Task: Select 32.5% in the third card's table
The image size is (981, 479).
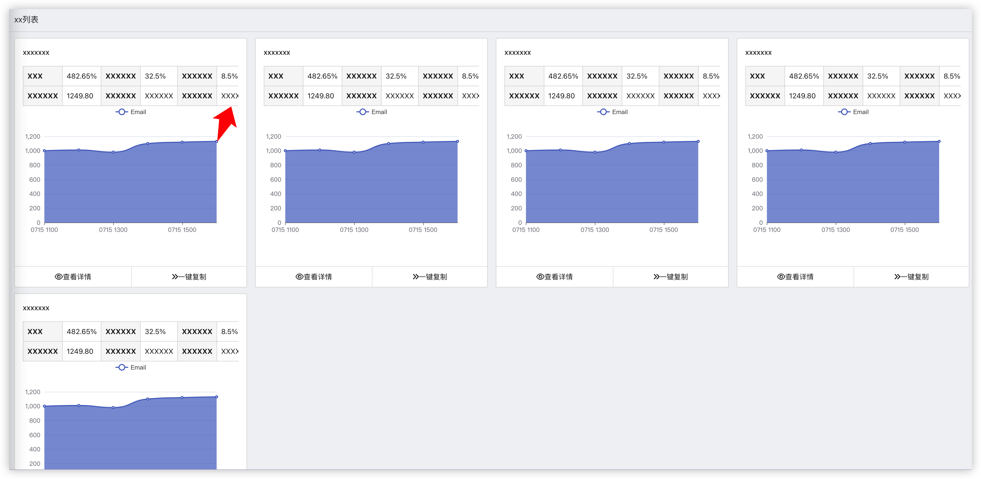Action: (637, 76)
